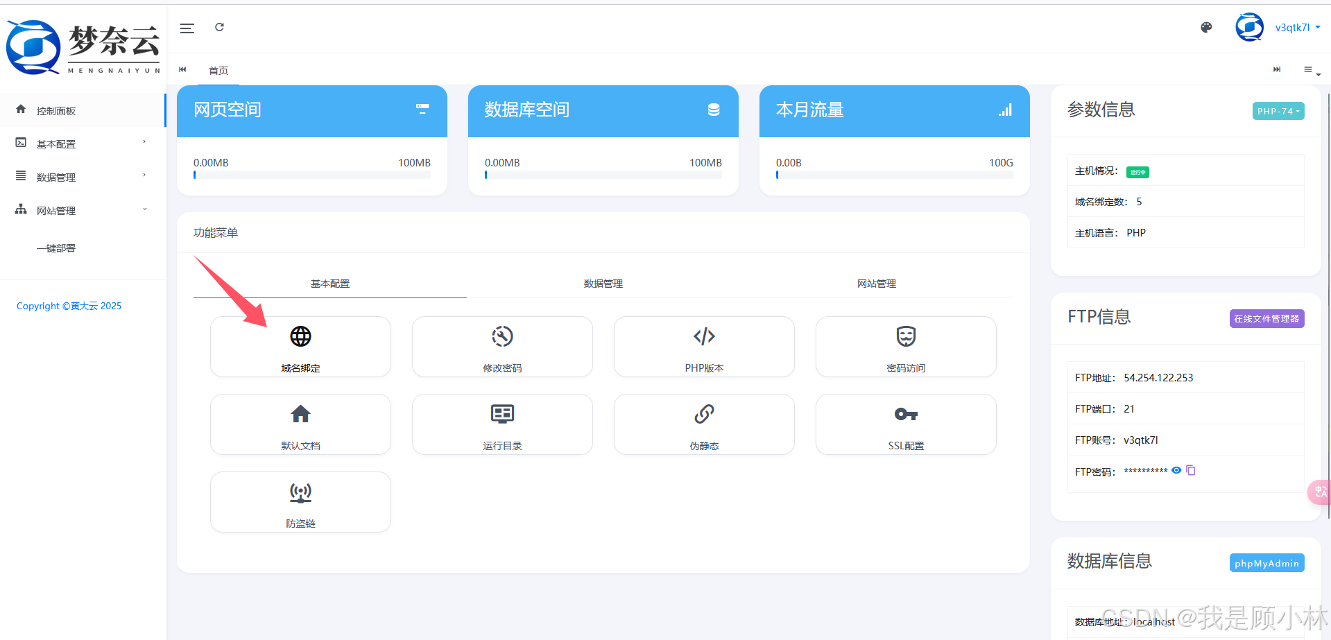Switch to 数据管理 function tab
This screenshot has height=640, width=1331.
pos(603,284)
